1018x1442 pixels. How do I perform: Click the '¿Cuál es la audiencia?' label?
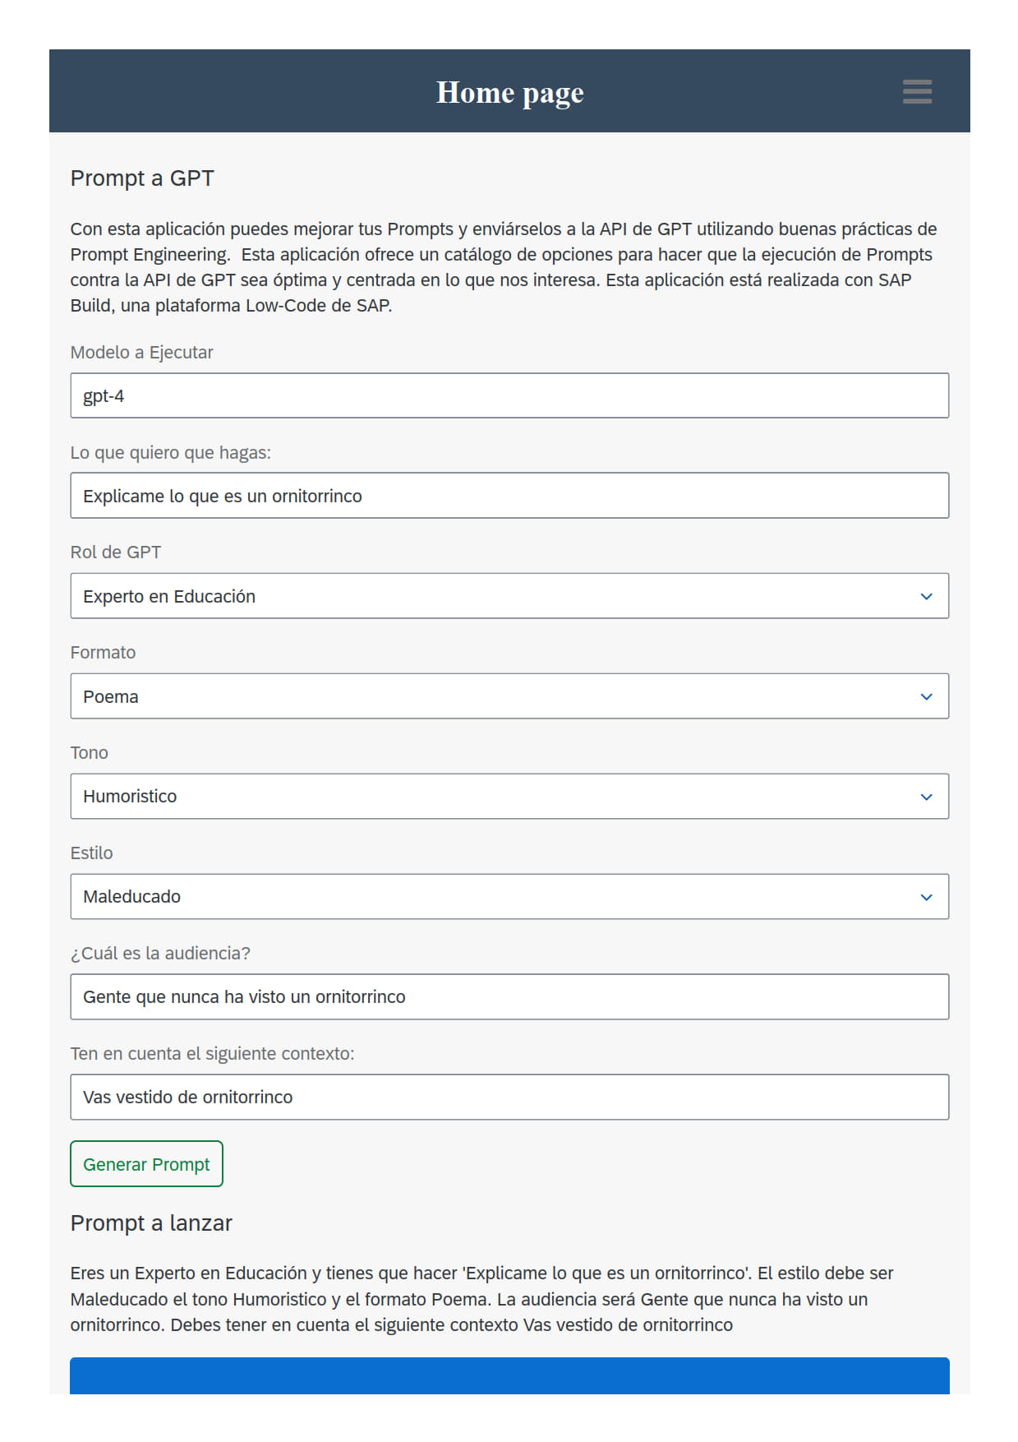tap(160, 954)
